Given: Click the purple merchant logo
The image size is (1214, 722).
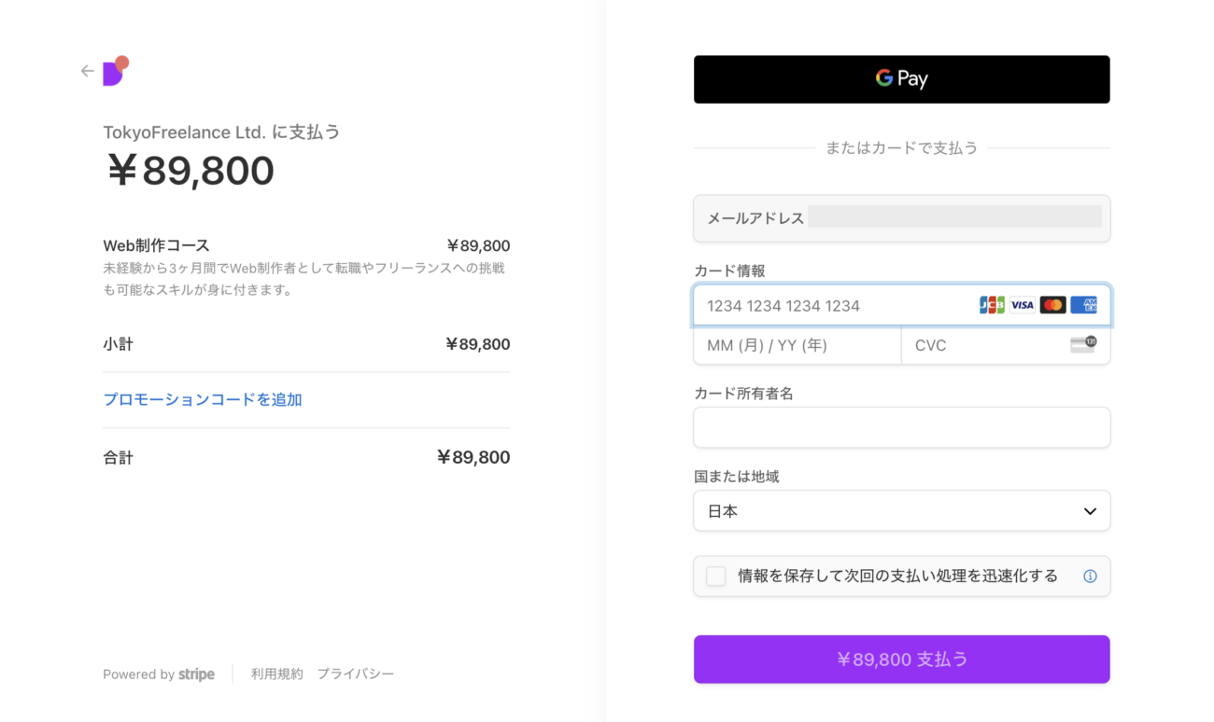Looking at the screenshot, I should pos(115,71).
